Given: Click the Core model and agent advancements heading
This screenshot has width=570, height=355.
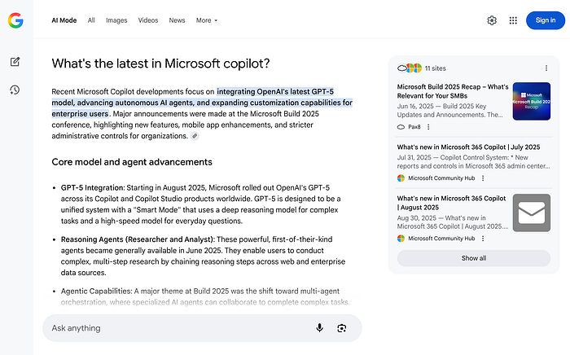Looking at the screenshot, I should (x=132, y=162).
